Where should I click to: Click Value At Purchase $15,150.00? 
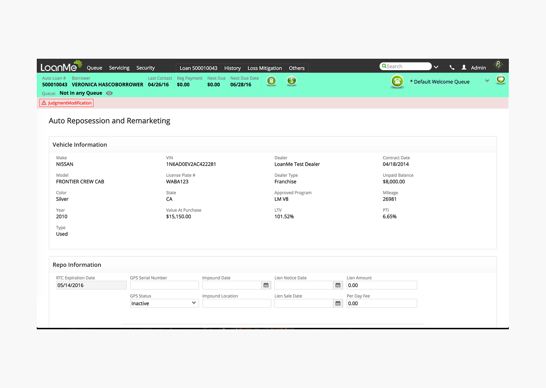[x=179, y=216]
